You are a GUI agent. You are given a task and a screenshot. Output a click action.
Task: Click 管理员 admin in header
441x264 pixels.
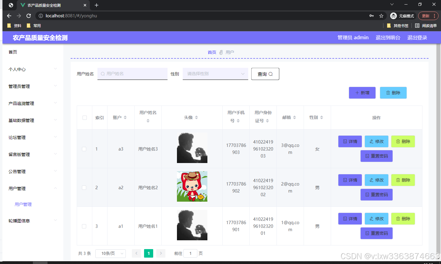point(353,38)
